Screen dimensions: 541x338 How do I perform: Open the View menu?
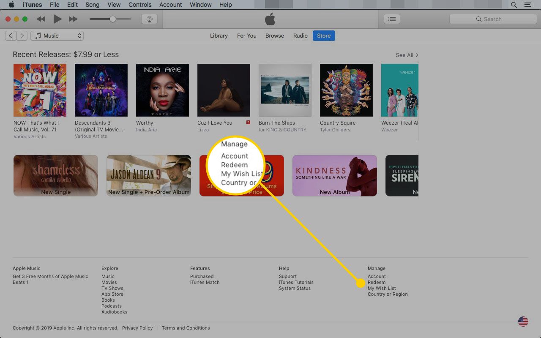pos(114,5)
